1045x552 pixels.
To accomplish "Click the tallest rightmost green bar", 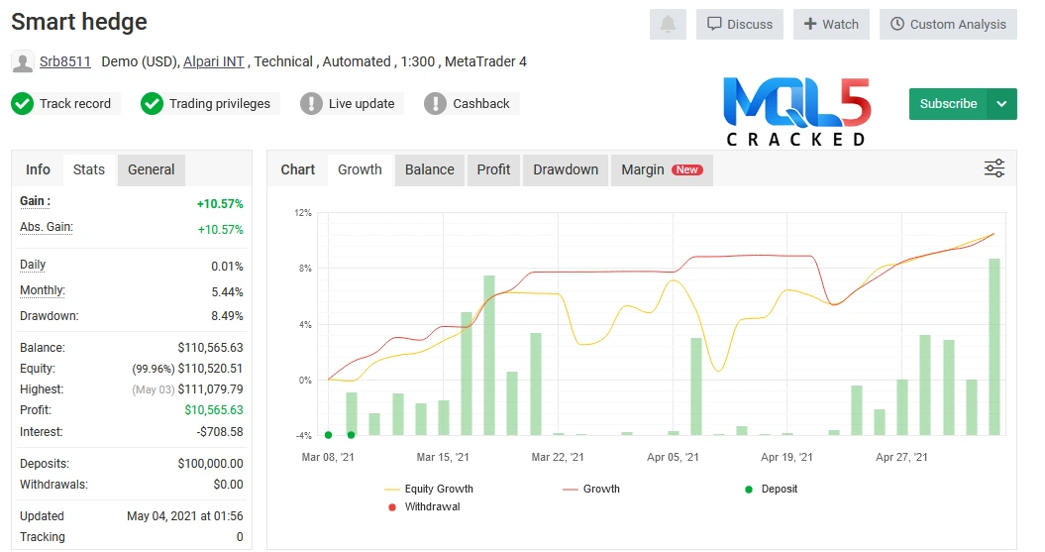I will click(x=994, y=347).
